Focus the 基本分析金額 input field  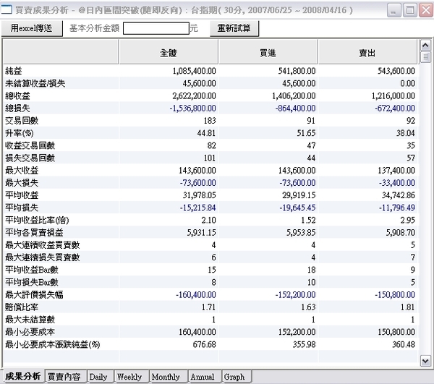[x=156, y=28]
